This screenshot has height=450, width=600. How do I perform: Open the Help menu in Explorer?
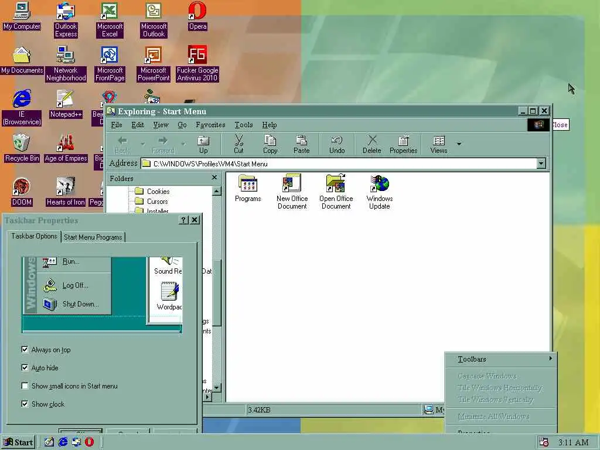[270, 125]
